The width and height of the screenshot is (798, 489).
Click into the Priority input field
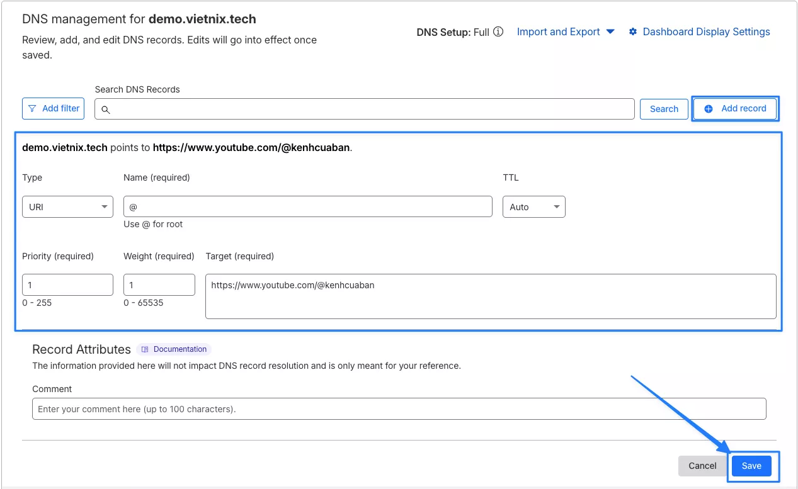point(67,285)
